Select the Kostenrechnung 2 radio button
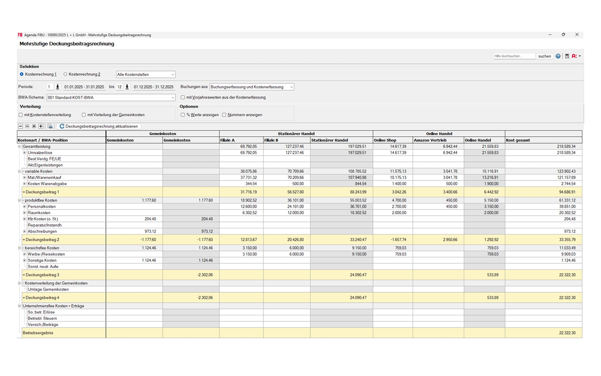This screenshot has height=376, width=601. click(65, 74)
